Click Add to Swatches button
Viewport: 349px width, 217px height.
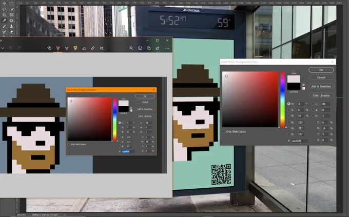[321, 86]
